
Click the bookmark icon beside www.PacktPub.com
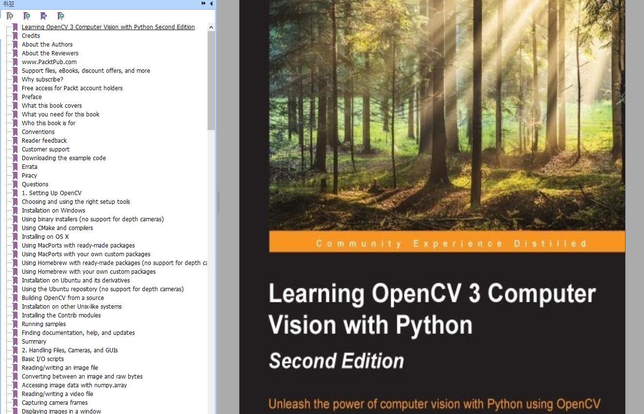16,62
